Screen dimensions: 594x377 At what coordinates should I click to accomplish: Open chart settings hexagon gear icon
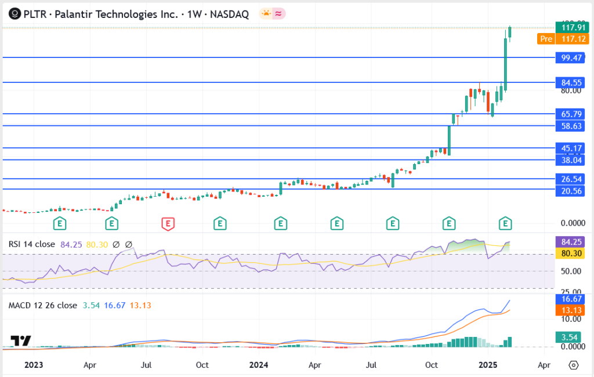(574, 365)
